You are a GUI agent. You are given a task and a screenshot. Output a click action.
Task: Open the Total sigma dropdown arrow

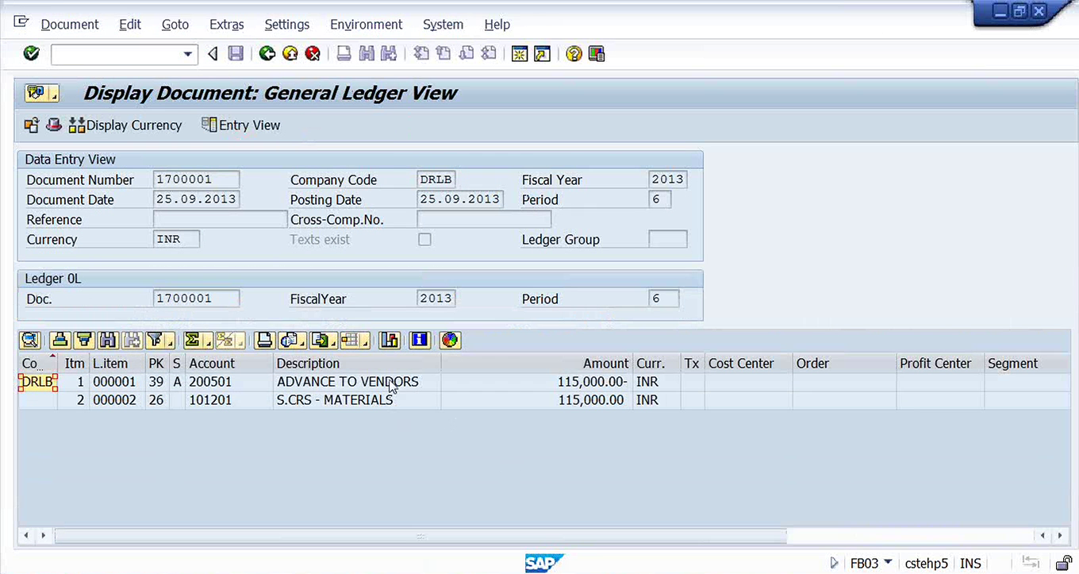(x=208, y=342)
